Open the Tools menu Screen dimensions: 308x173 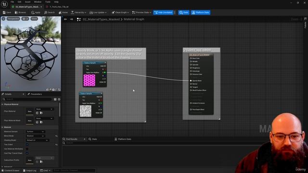pos(48,2)
